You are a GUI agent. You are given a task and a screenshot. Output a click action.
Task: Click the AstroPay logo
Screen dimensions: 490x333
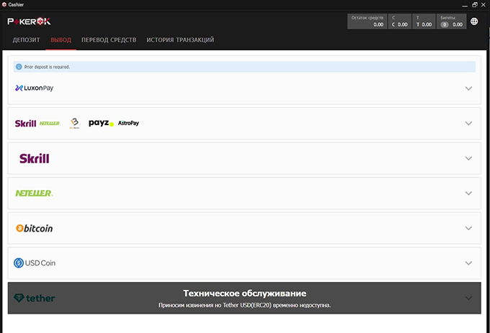[128, 123]
